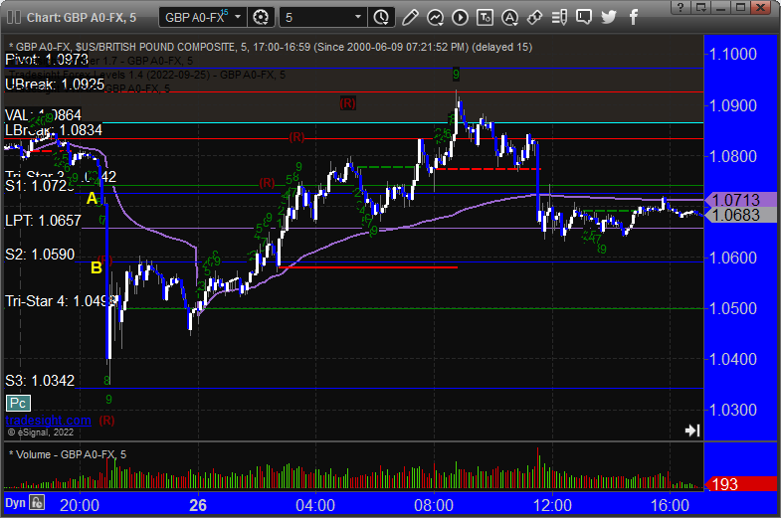Click the T text tool icon

coord(485,18)
